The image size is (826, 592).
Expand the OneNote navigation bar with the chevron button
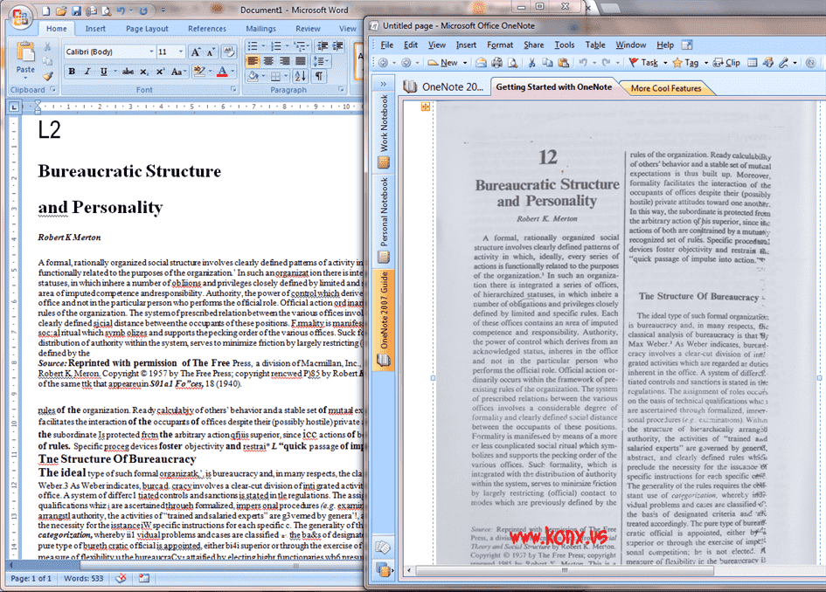point(384,84)
